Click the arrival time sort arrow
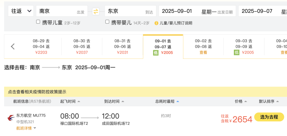287x136 pixels. pyautogui.click(x=123, y=101)
